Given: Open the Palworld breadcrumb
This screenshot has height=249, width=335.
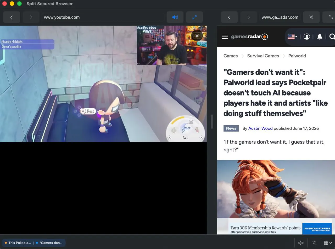Looking at the screenshot, I should [x=297, y=56].
